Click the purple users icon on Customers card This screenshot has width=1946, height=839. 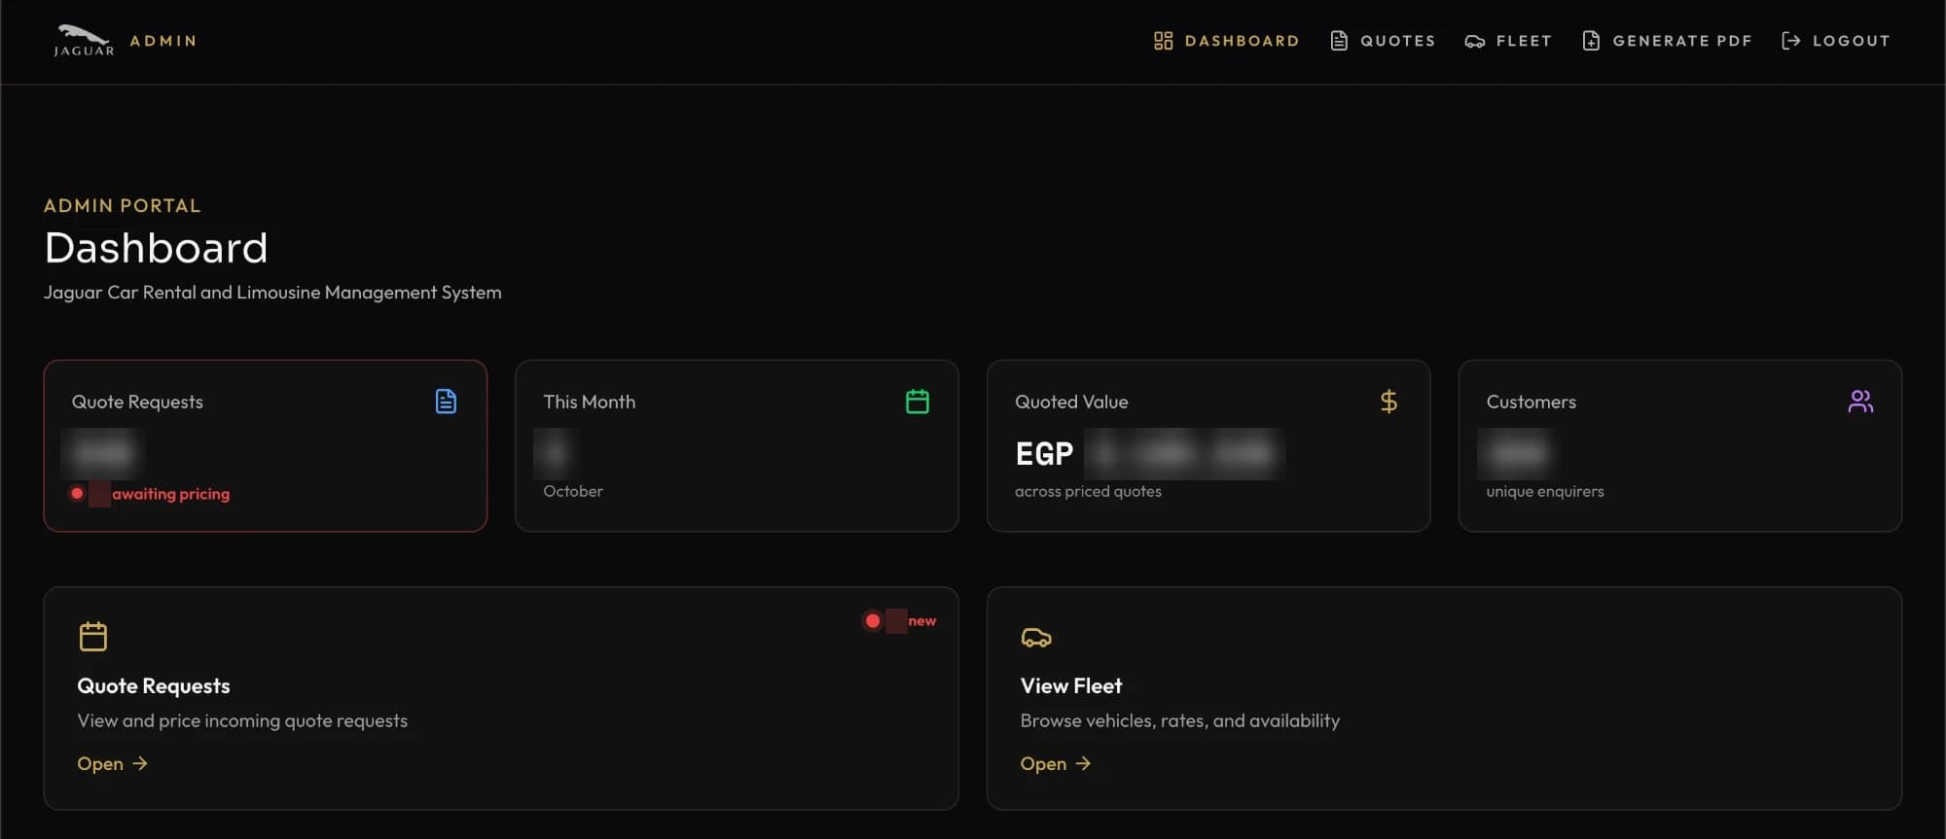click(x=1860, y=402)
